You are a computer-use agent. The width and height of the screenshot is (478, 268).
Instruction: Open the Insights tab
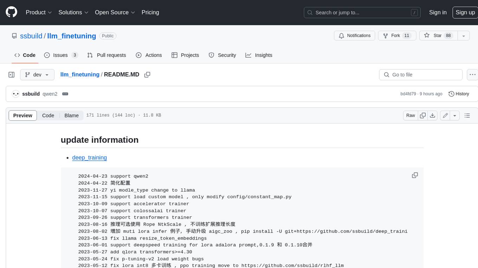coord(259,55)
